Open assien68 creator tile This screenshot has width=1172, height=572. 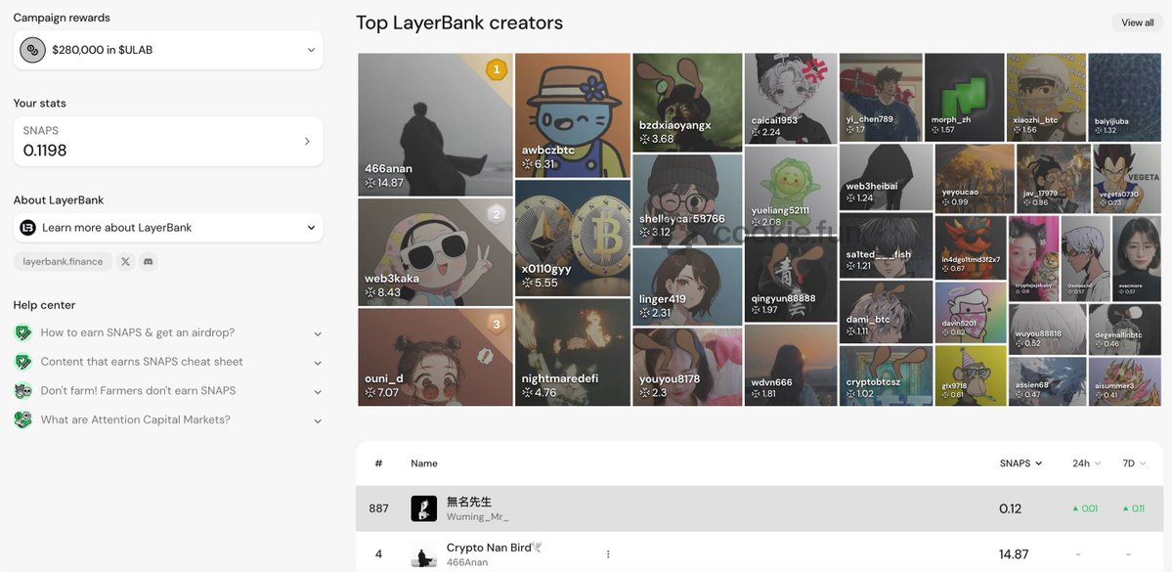(x=1047, y=380)
